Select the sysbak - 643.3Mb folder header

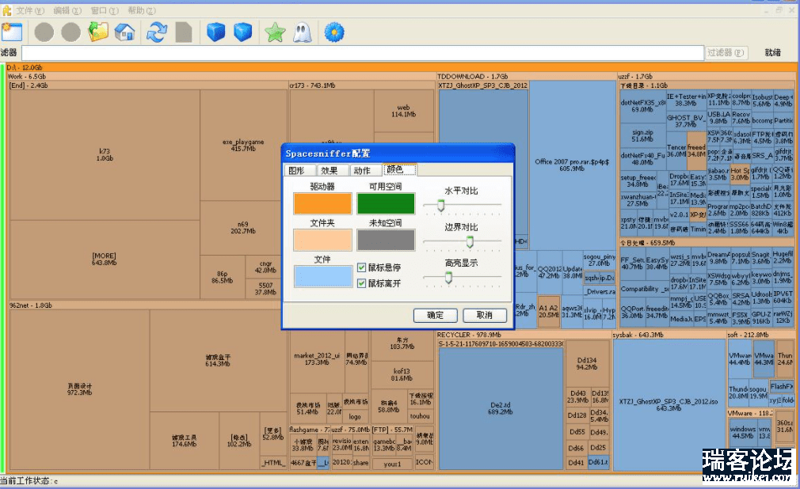tap(669, 335)
